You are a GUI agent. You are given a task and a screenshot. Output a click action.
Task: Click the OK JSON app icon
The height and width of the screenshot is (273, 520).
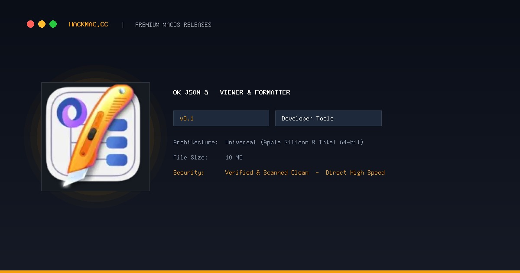[x=95, y=136]
